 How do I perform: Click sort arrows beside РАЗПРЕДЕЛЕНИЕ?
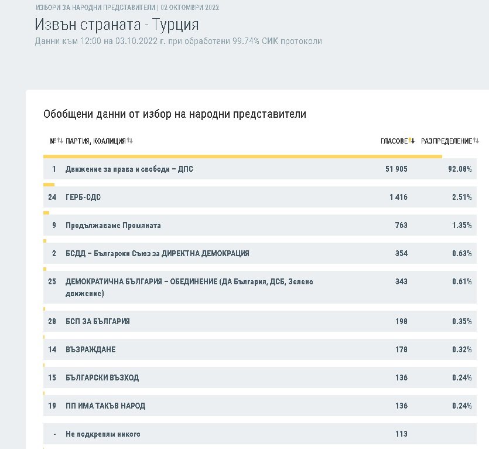pyautogui.click(x=476, y=141)
